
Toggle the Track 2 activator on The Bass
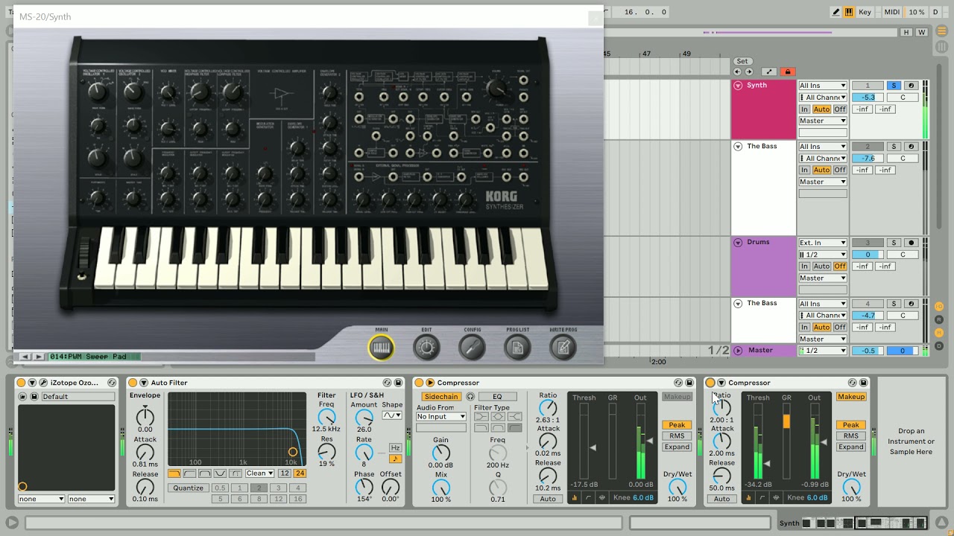point(868,147)
